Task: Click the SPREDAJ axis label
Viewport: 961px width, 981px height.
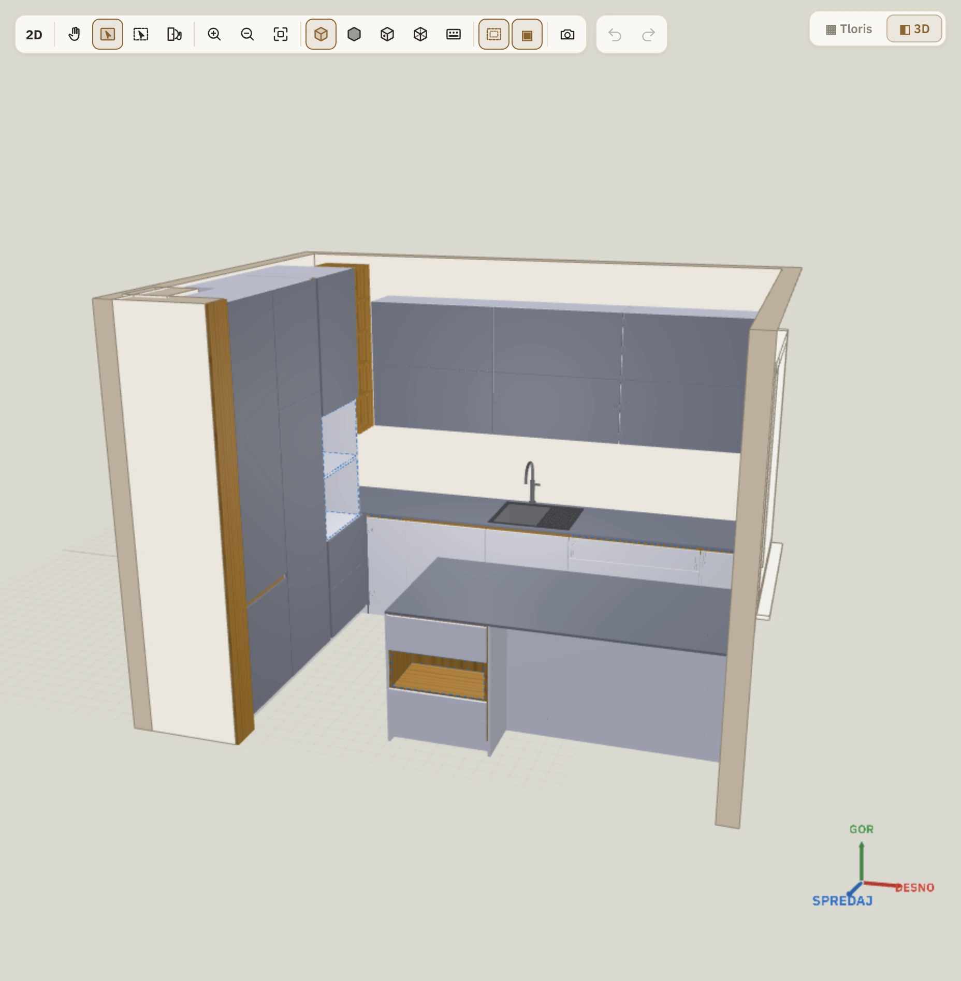Action: pyautogui.click(x=842, y=901)
